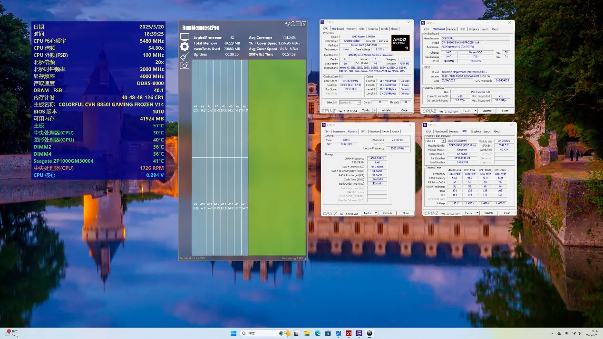Select SPD tab in the Memory CPU-Z window

[363, 132]
